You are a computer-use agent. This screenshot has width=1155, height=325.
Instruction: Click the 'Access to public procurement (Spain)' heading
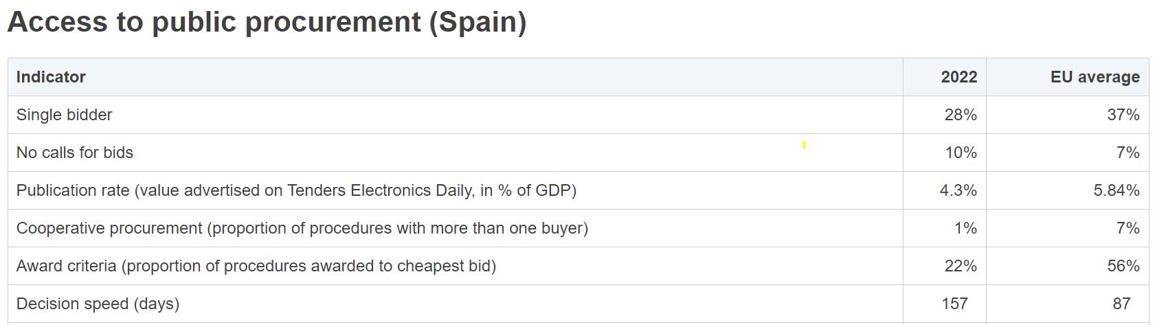pyautogui.click(x=267, y=22)
